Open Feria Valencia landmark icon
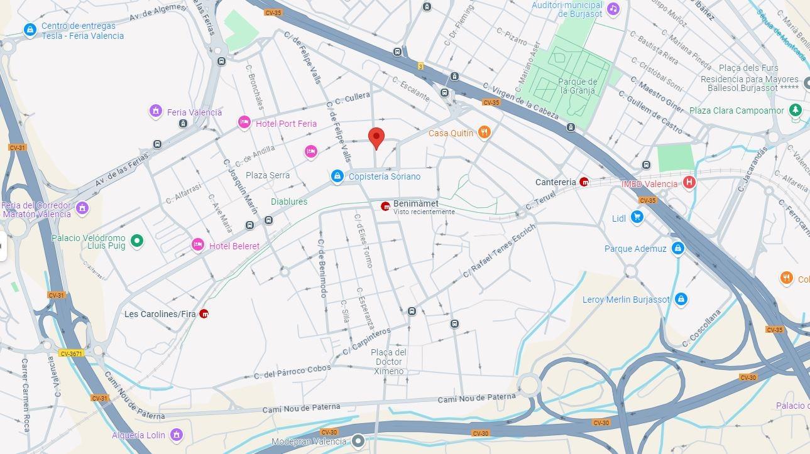 [156, 111]
